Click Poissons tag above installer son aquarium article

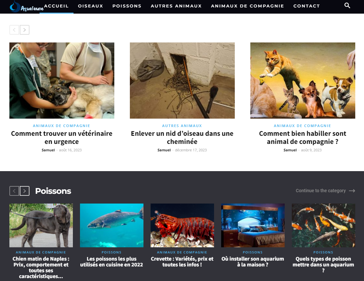pos(253,252)
